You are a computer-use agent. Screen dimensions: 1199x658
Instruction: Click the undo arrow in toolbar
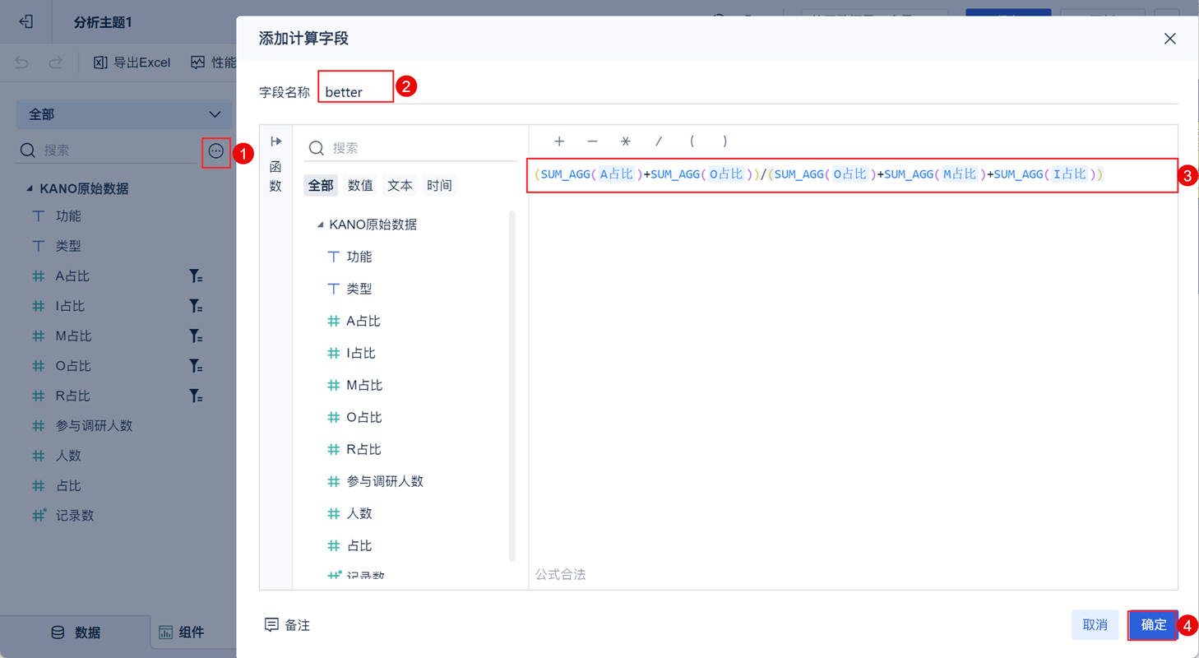[22, 63]
